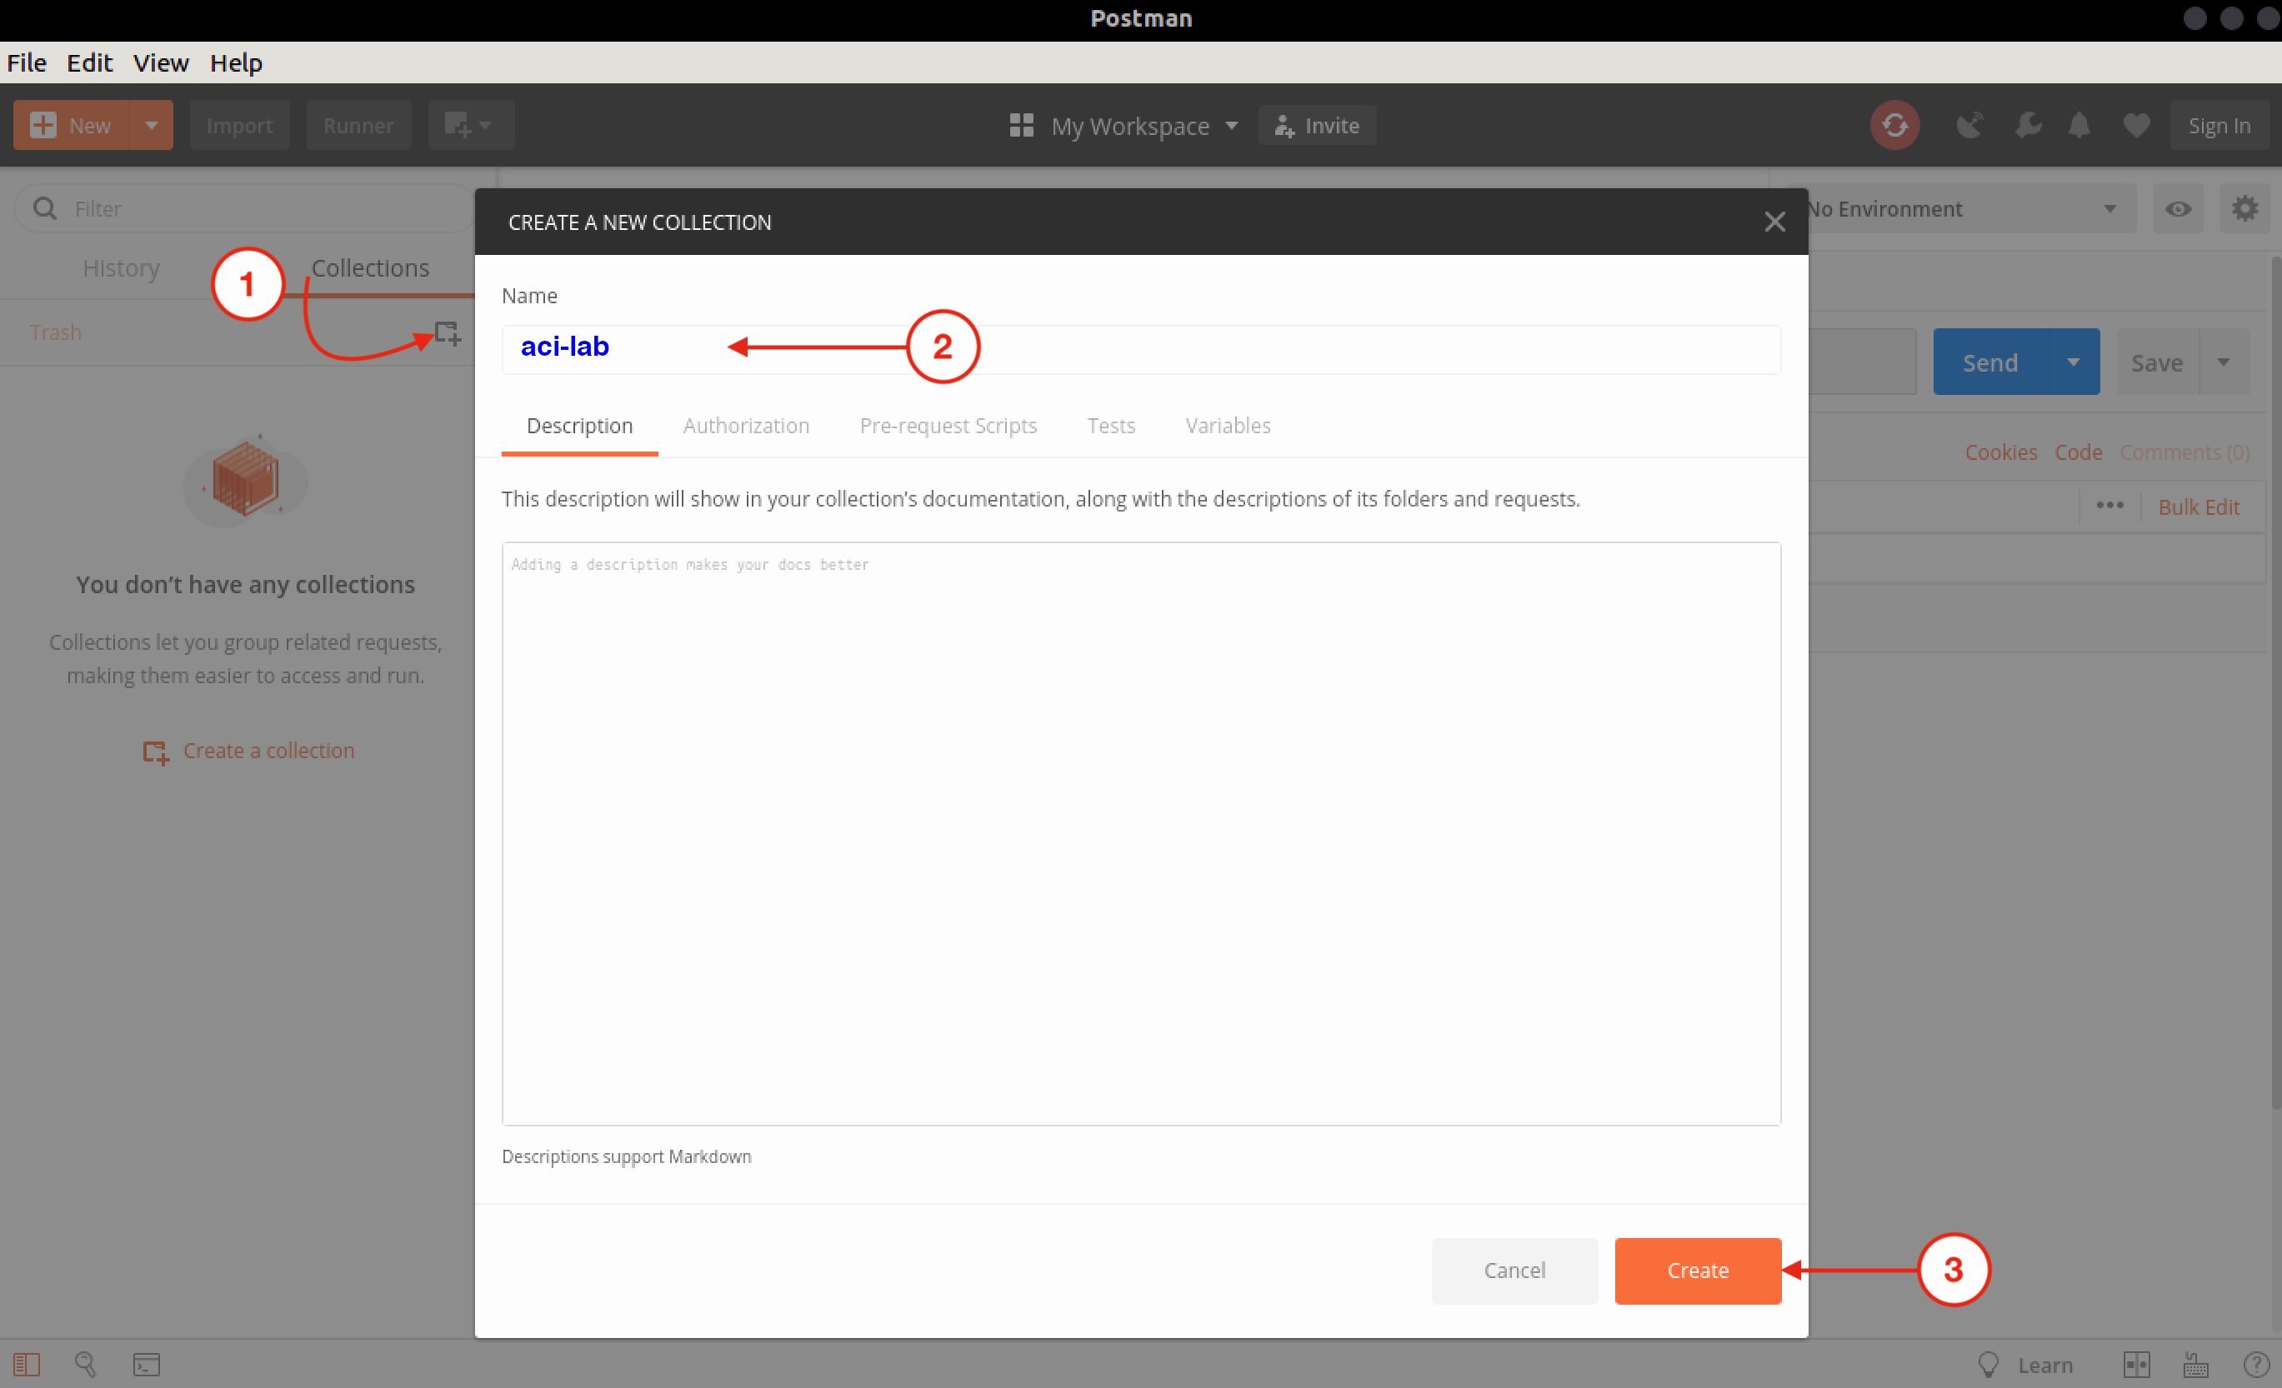Image resolution: width=2282 pixels, height=1388 pixels.
Task: Click the sync status icon in header
Action: pyautogui.click(x=1894, y=125)
